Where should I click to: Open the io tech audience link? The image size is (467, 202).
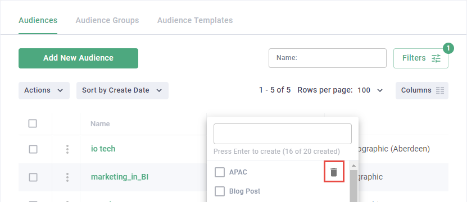tap(103, 149)
